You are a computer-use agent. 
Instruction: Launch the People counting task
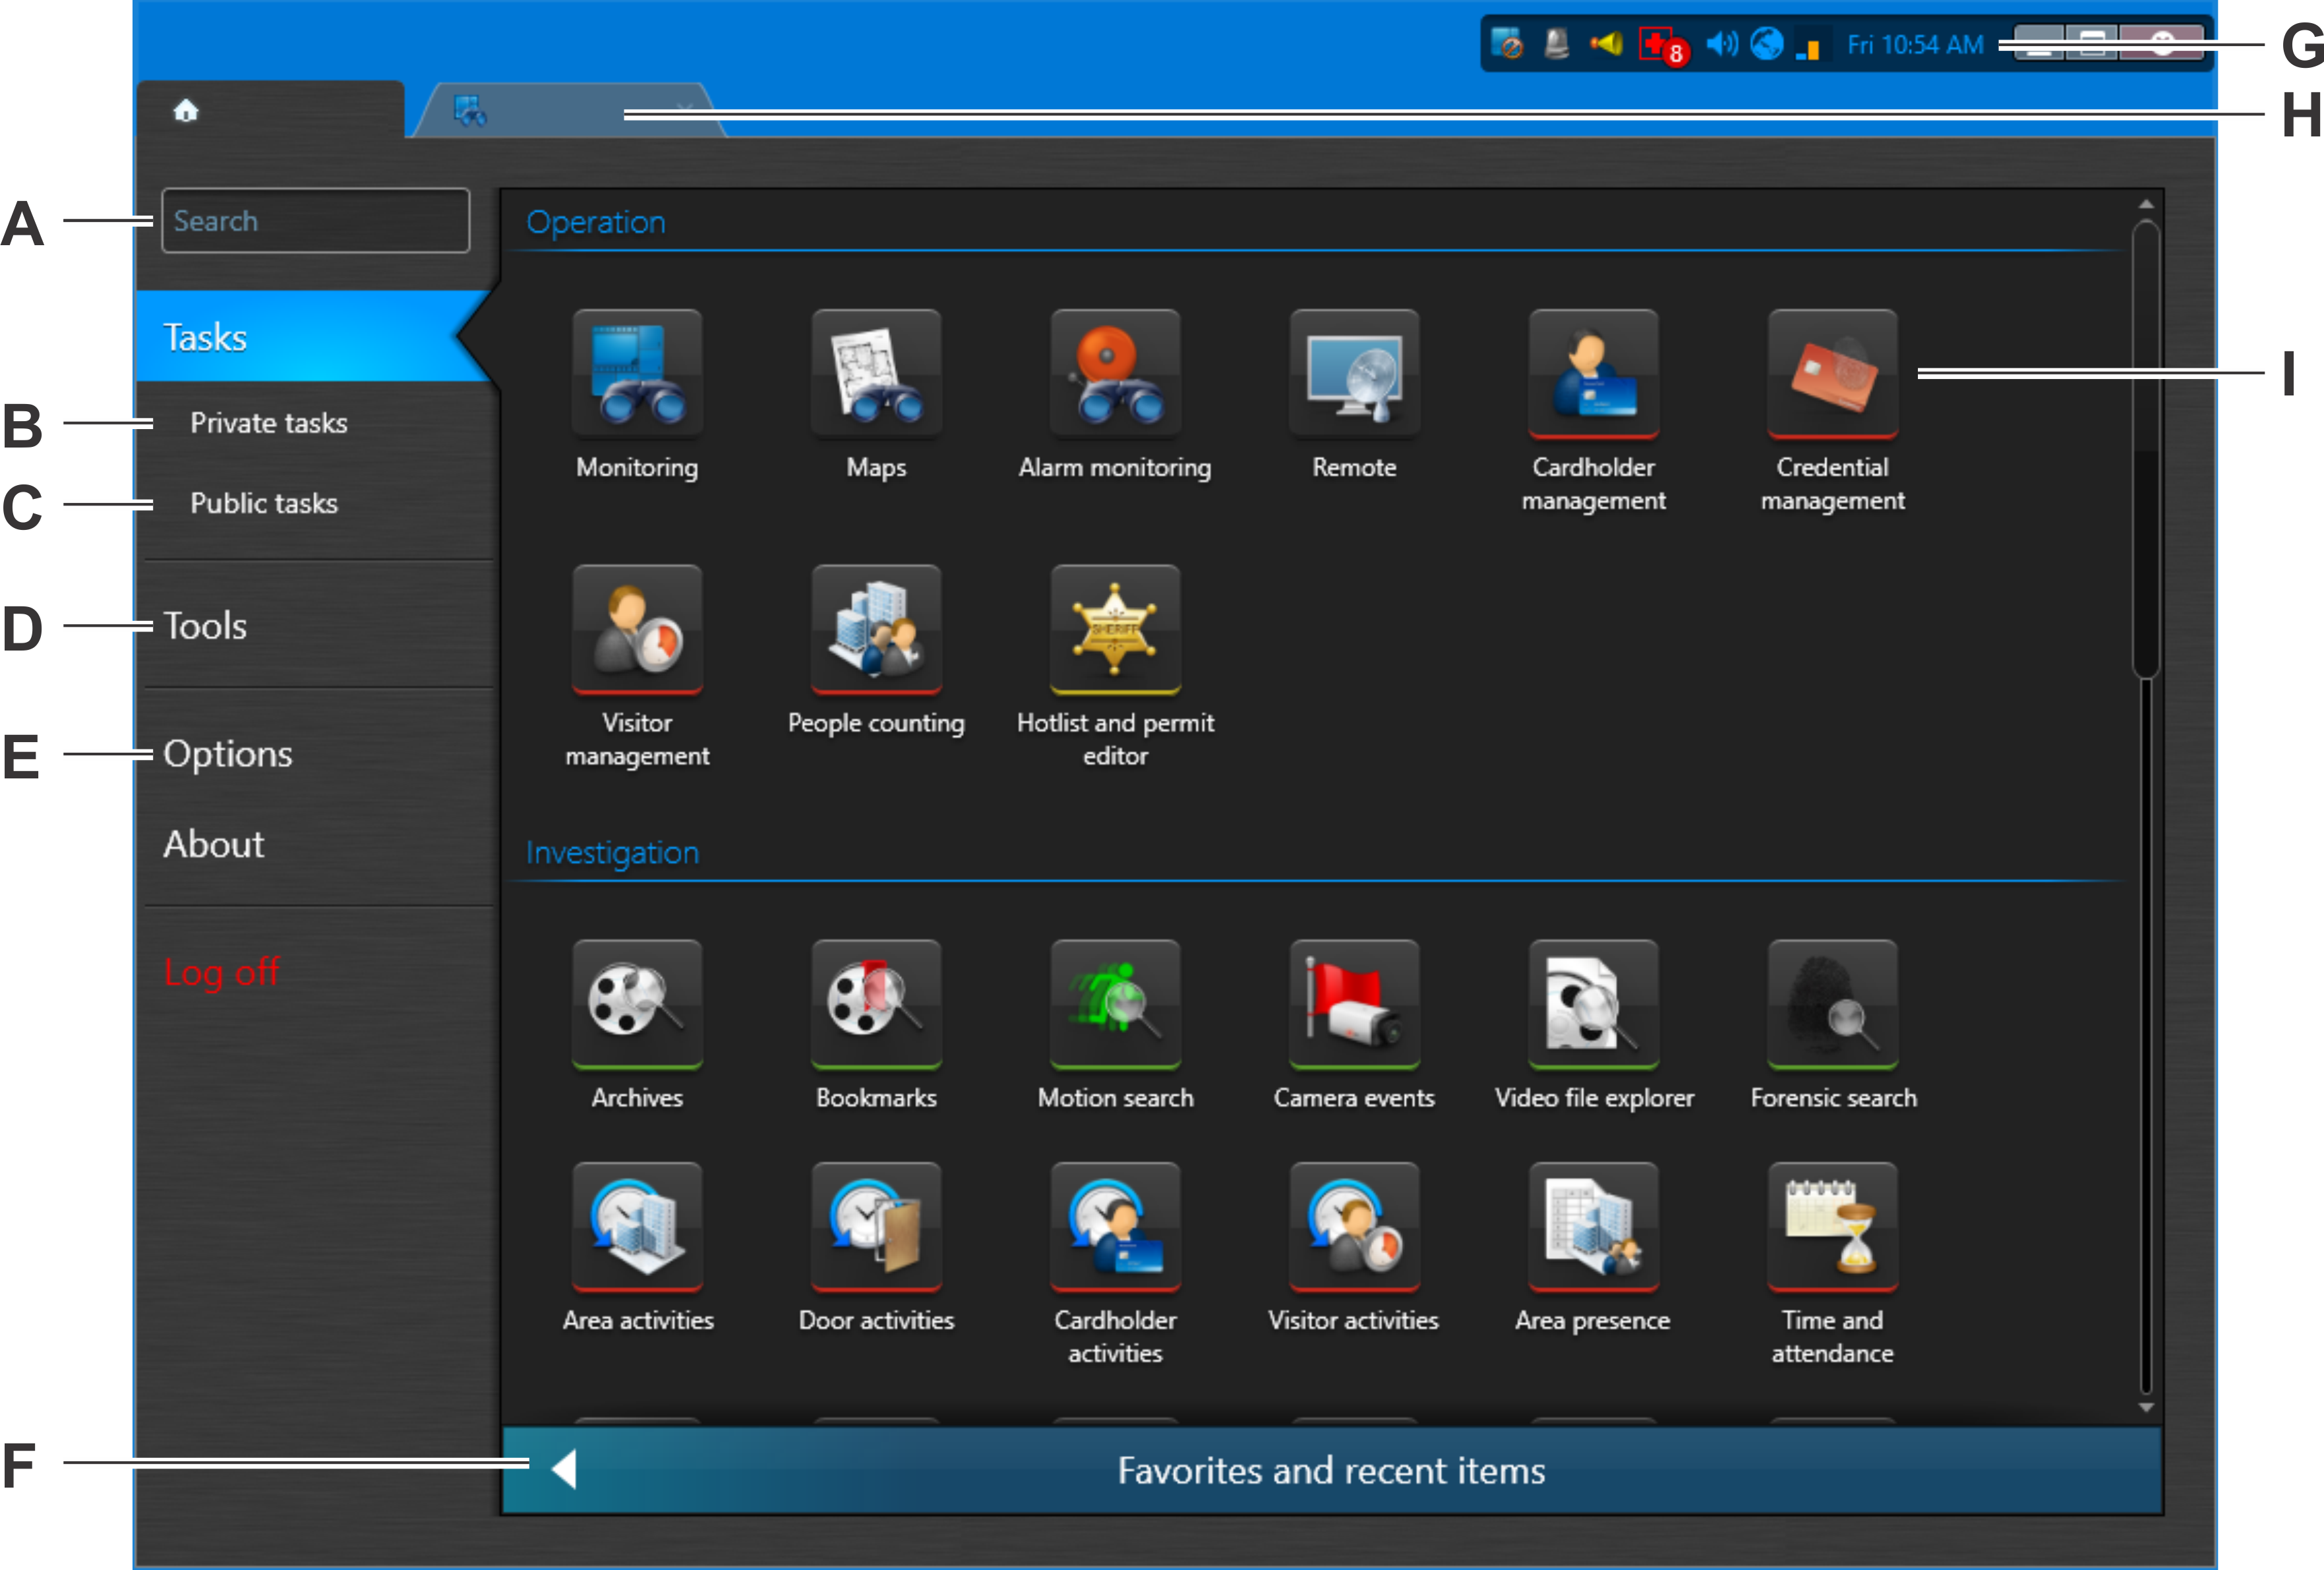point(876,630)
